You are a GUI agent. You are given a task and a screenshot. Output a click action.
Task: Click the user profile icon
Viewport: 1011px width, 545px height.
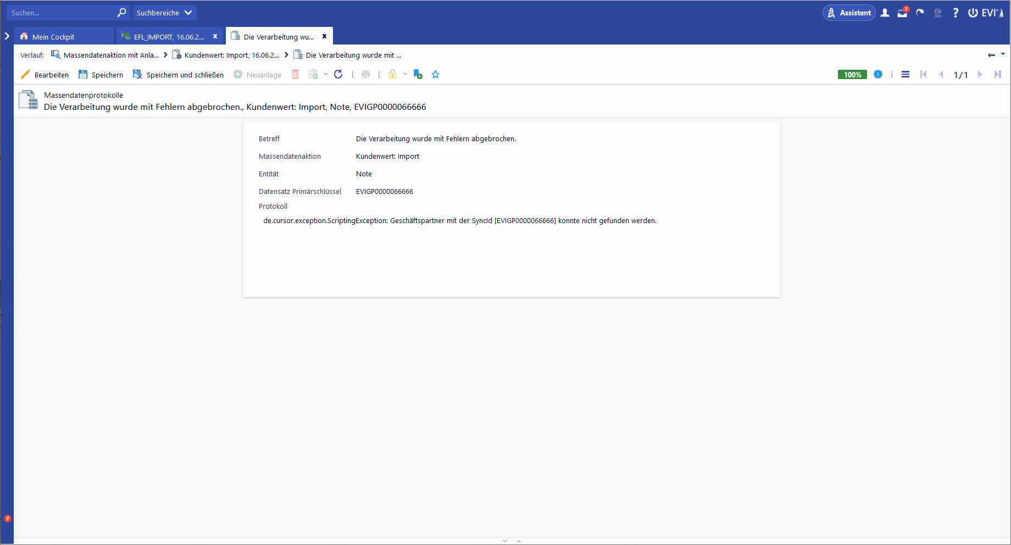885,13
